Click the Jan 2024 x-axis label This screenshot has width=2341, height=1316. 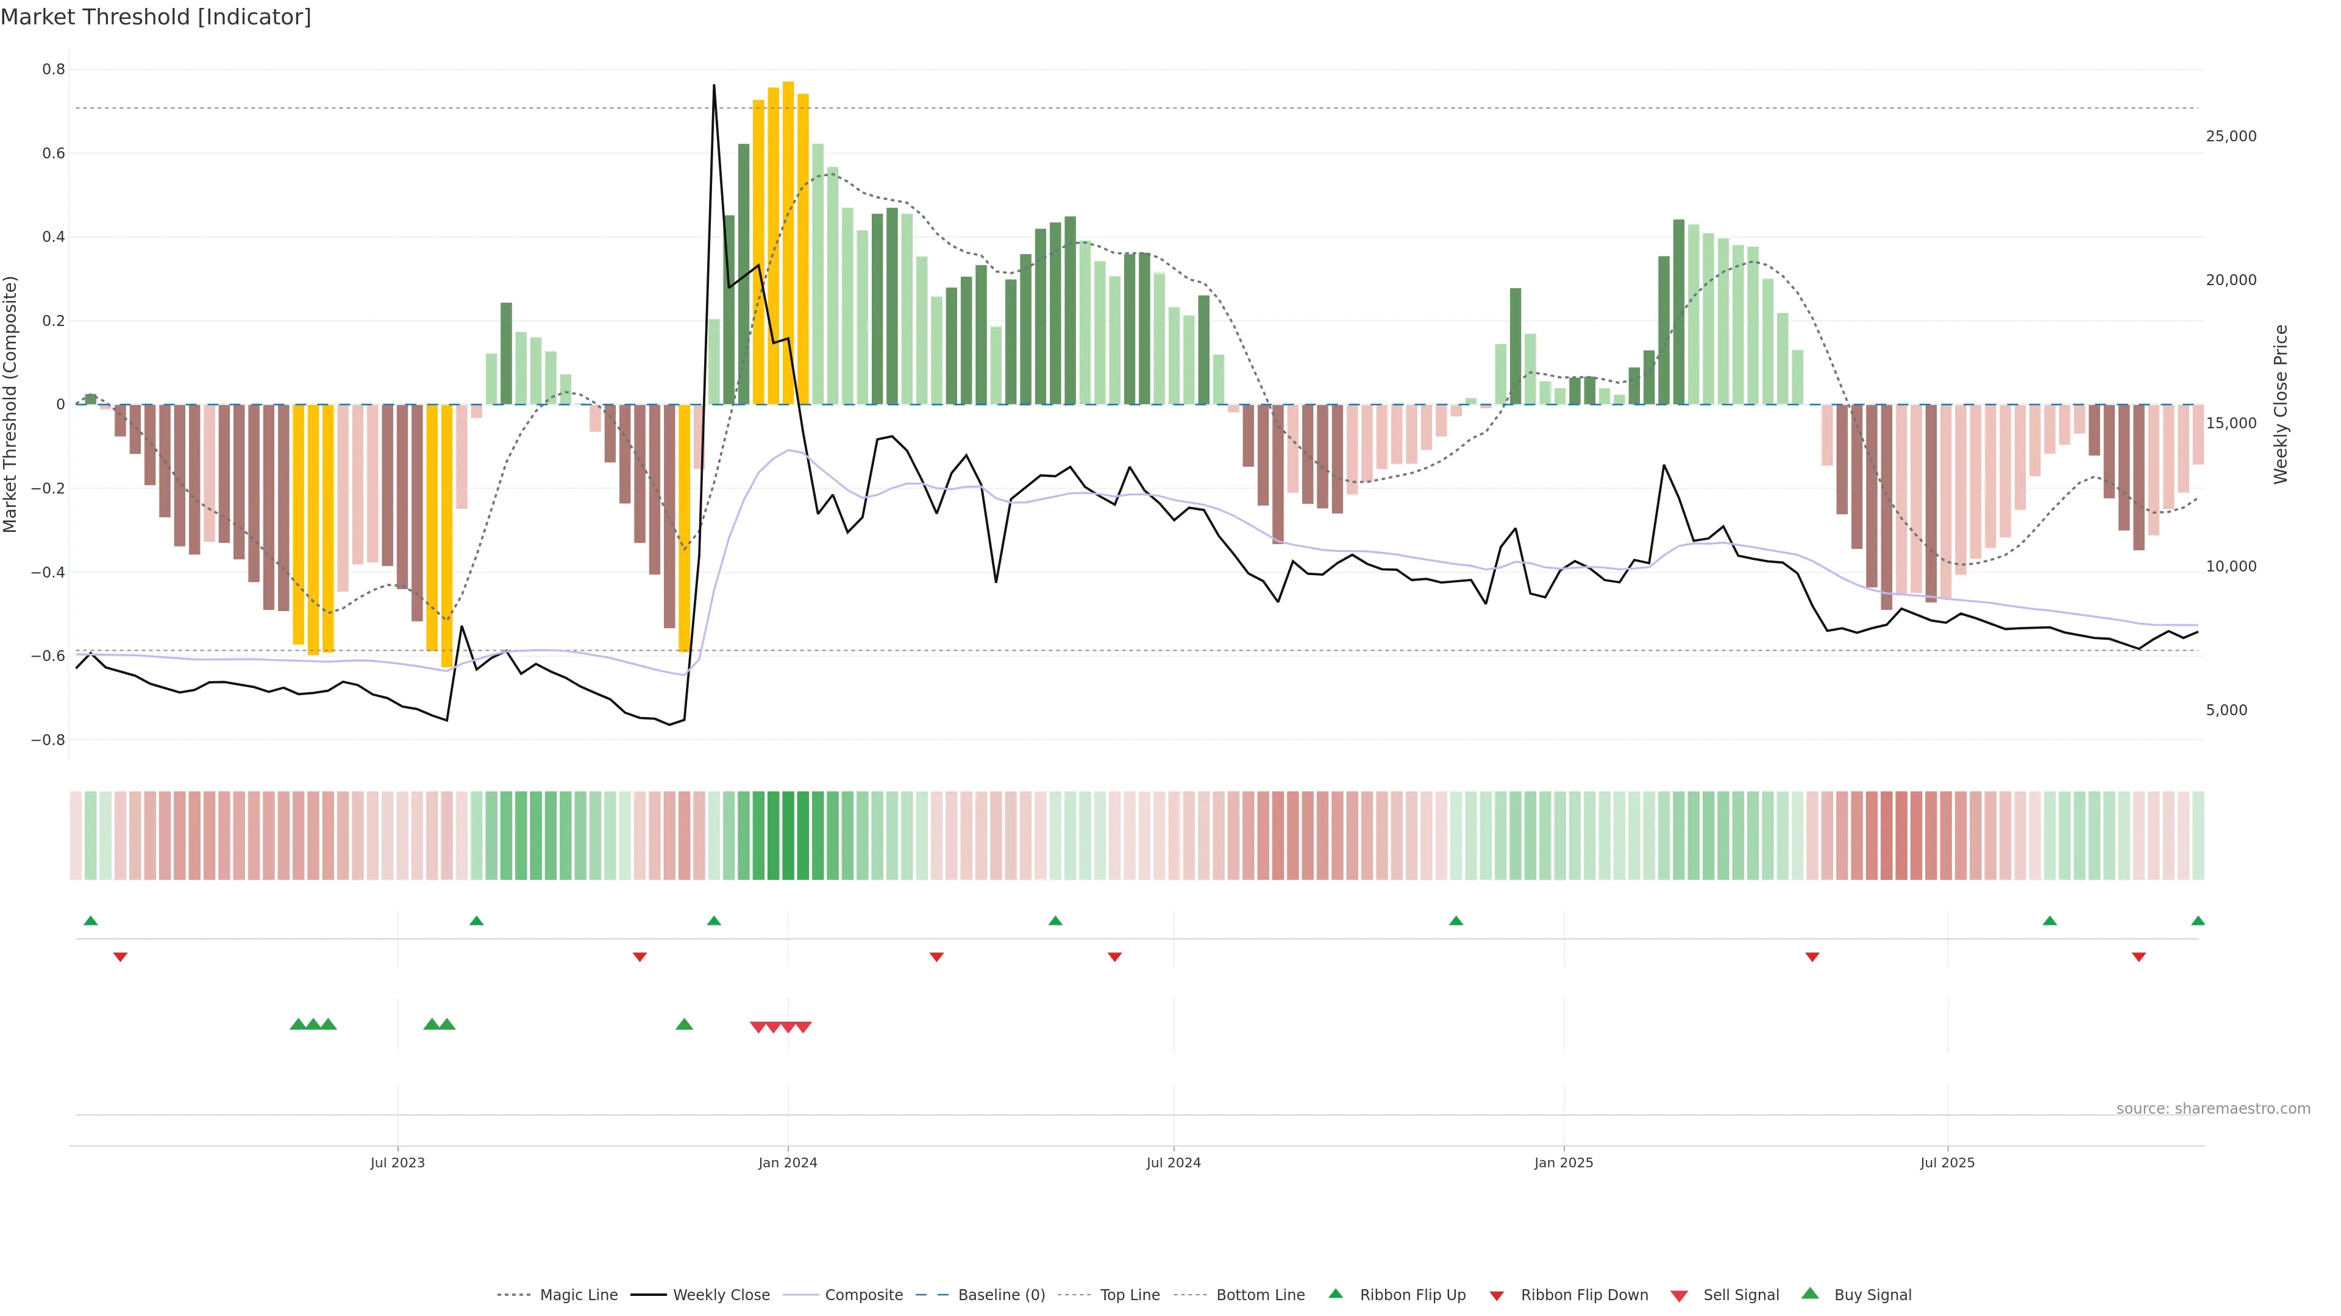[x=788, y=1162]
